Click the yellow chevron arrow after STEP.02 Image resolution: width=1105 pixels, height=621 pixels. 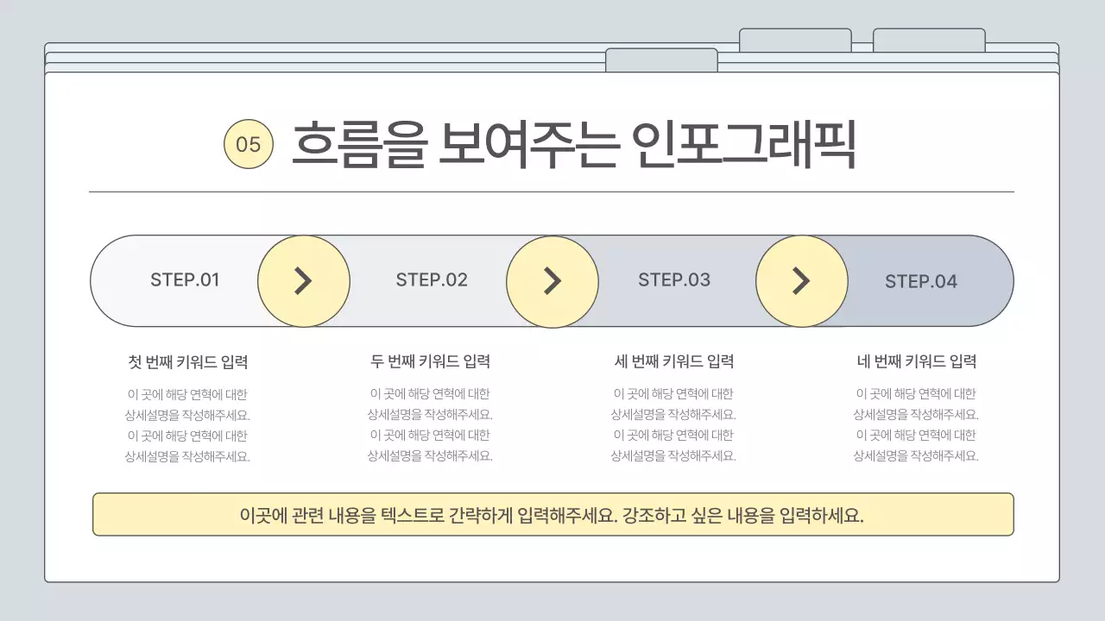click(x=552, y=280)
